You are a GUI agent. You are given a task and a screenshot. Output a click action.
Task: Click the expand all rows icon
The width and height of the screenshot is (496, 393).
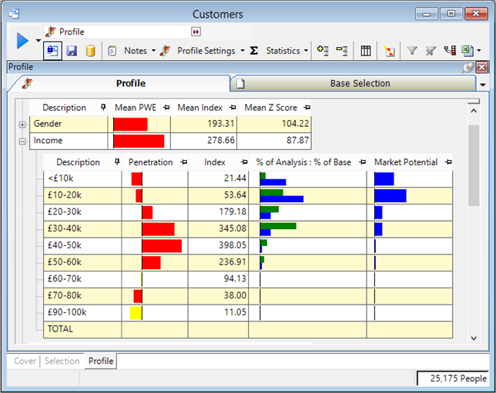(x=323, y=51)
